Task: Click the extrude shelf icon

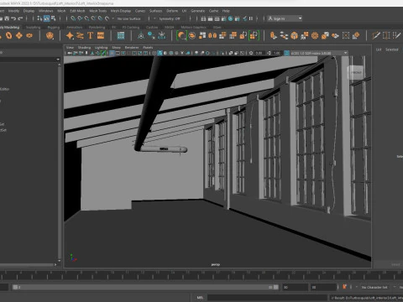Action: (x=274, y=35)
